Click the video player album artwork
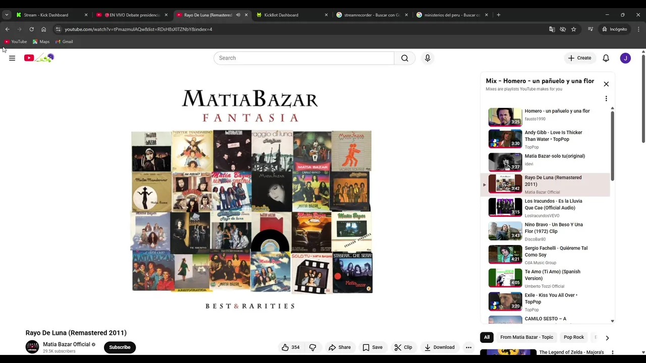646x363 pixels. (x=251, y=199)
